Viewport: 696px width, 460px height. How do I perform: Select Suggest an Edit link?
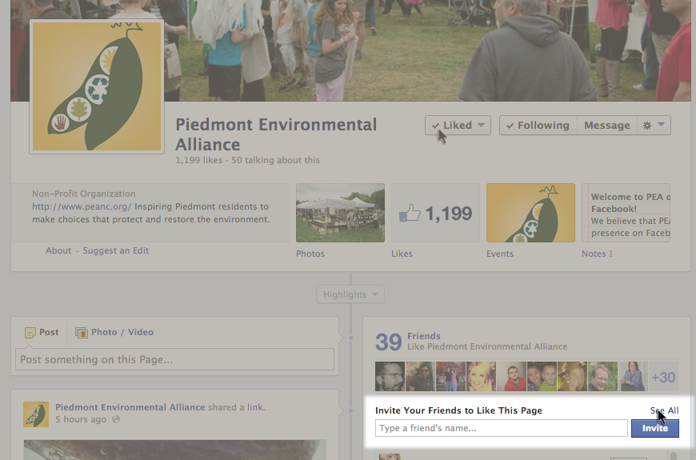(116, 250)
